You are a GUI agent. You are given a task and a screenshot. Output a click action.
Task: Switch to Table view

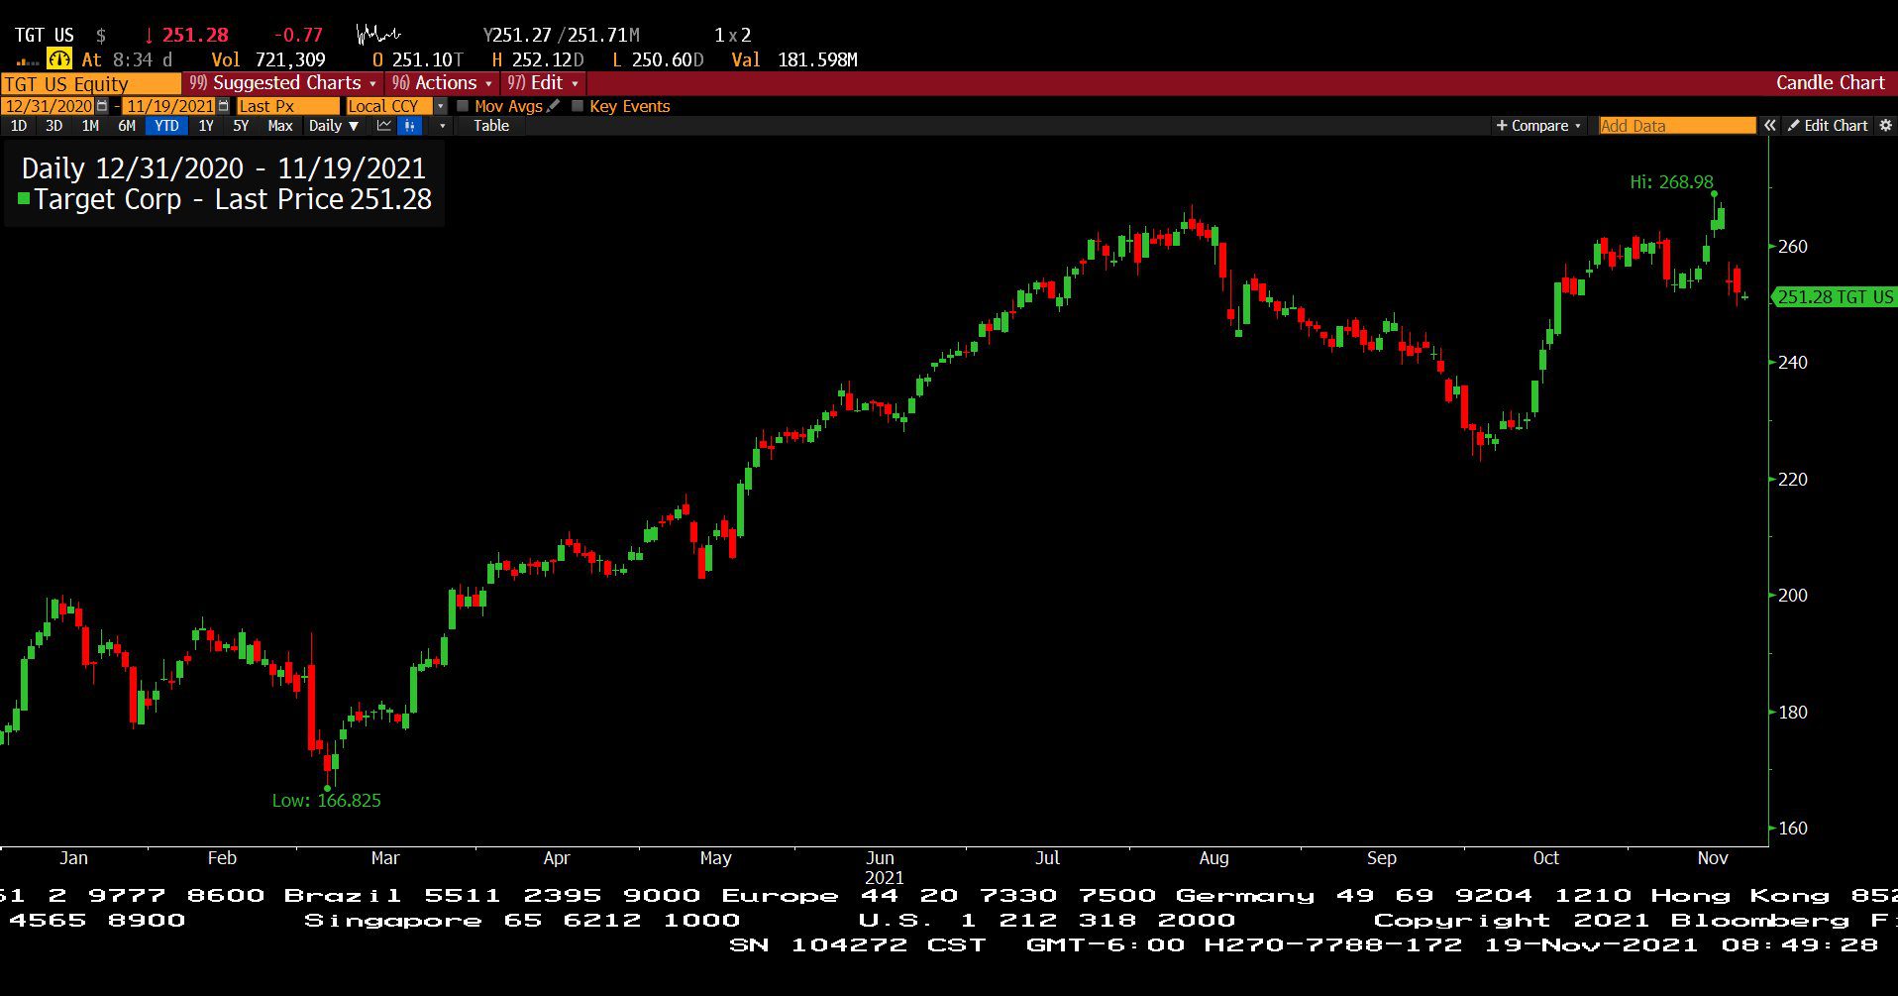(491, 126)
